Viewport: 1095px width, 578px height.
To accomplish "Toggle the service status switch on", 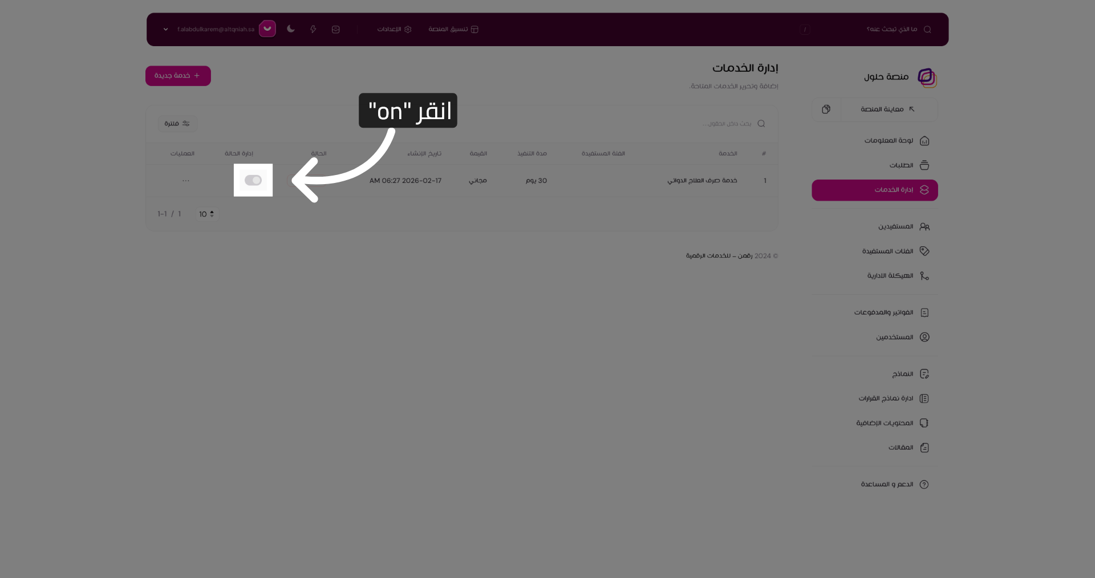I will (x=253, y=180).
